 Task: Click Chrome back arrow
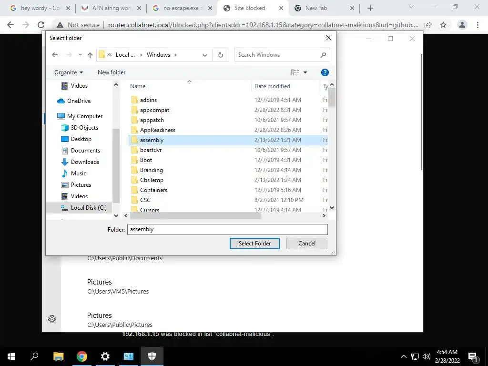10,25
